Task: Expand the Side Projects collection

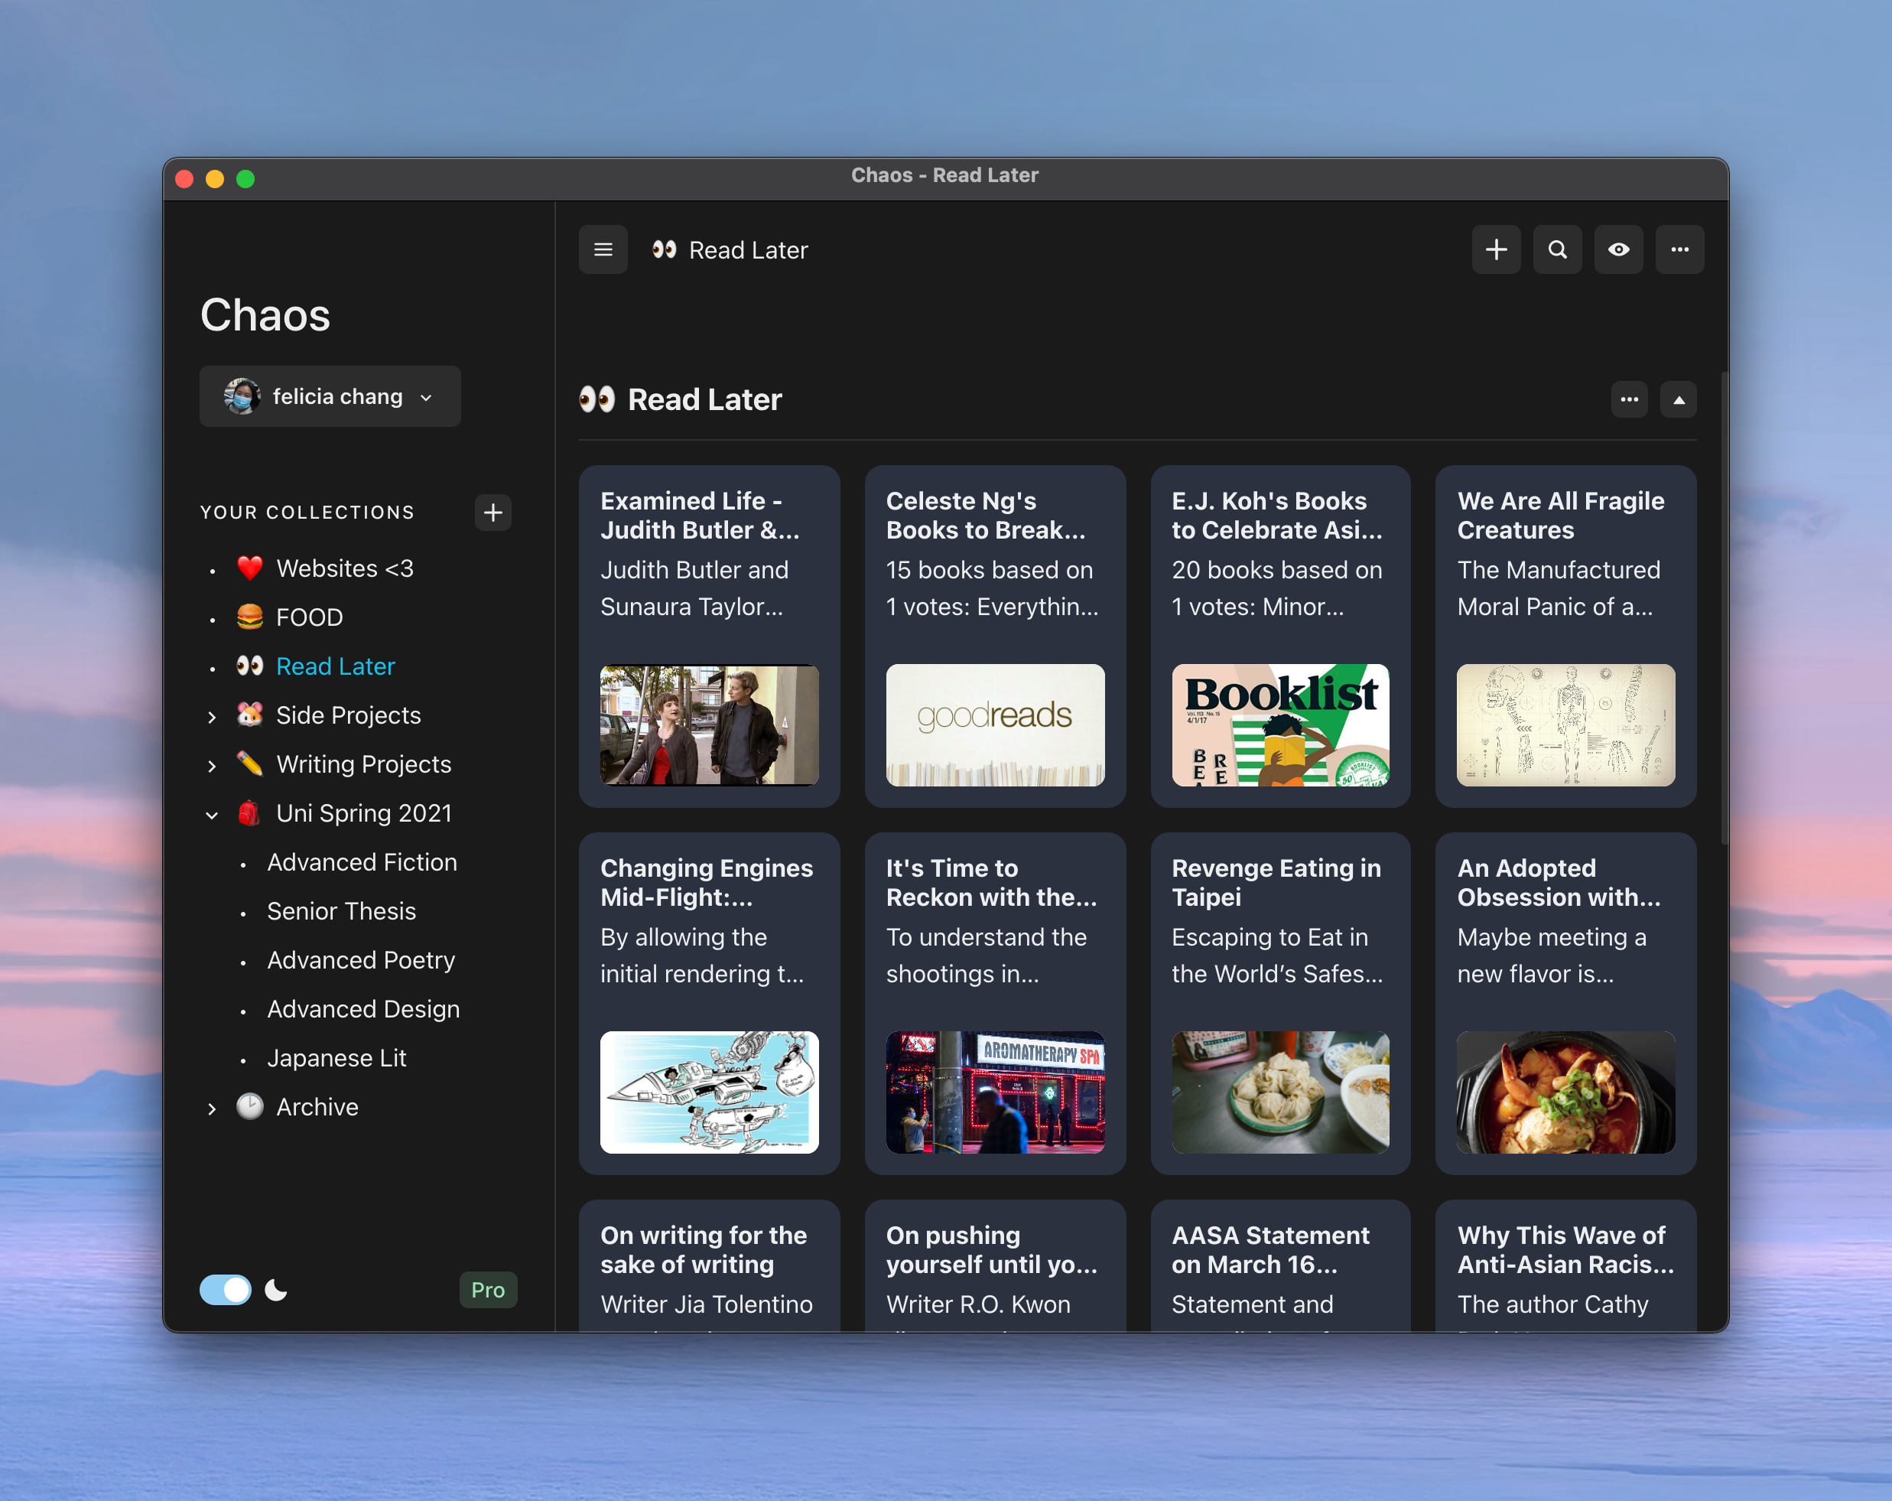Action: (212, 716)
